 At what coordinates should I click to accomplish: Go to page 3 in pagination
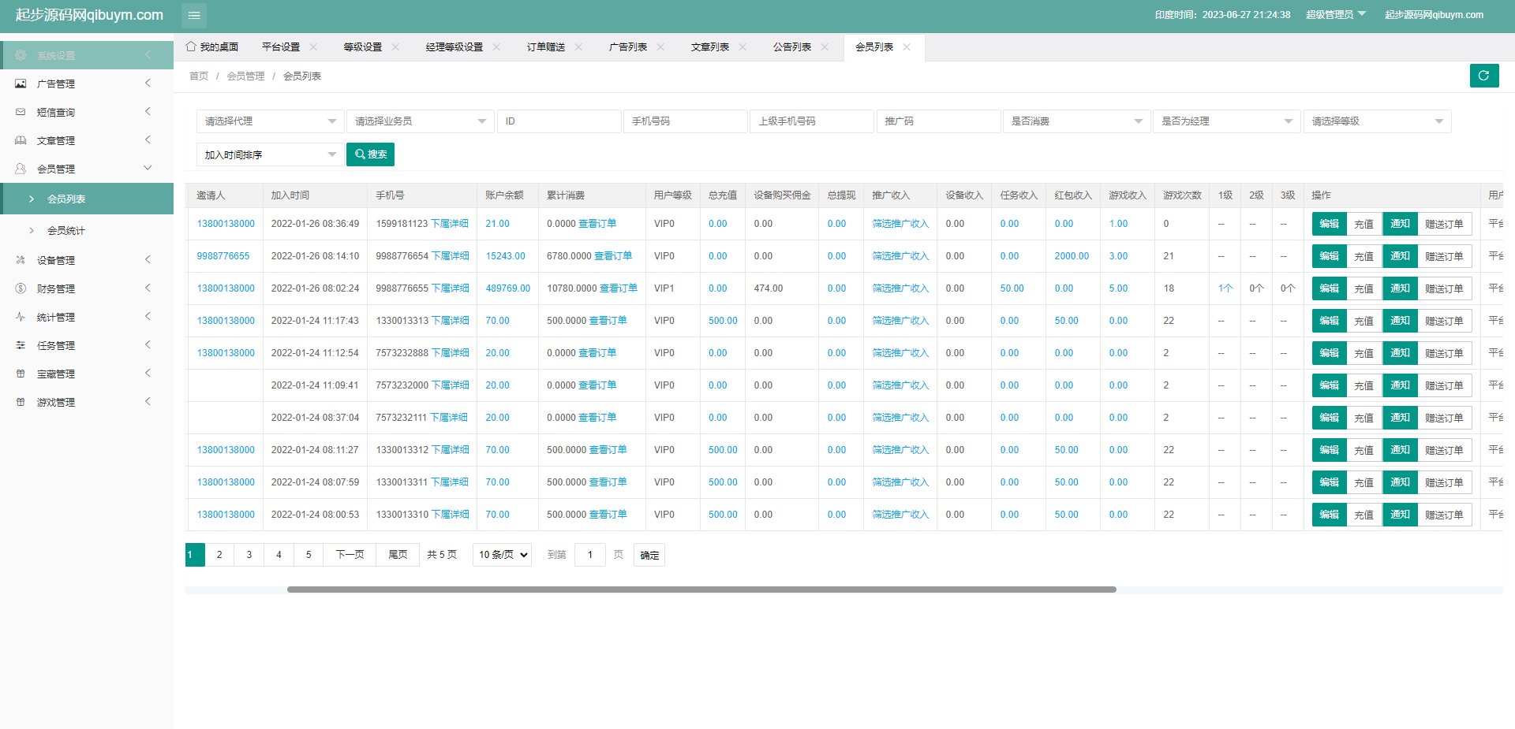(249, 555)
